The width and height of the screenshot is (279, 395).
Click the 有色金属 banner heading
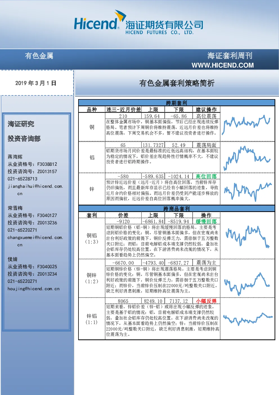tap(39, 56)
